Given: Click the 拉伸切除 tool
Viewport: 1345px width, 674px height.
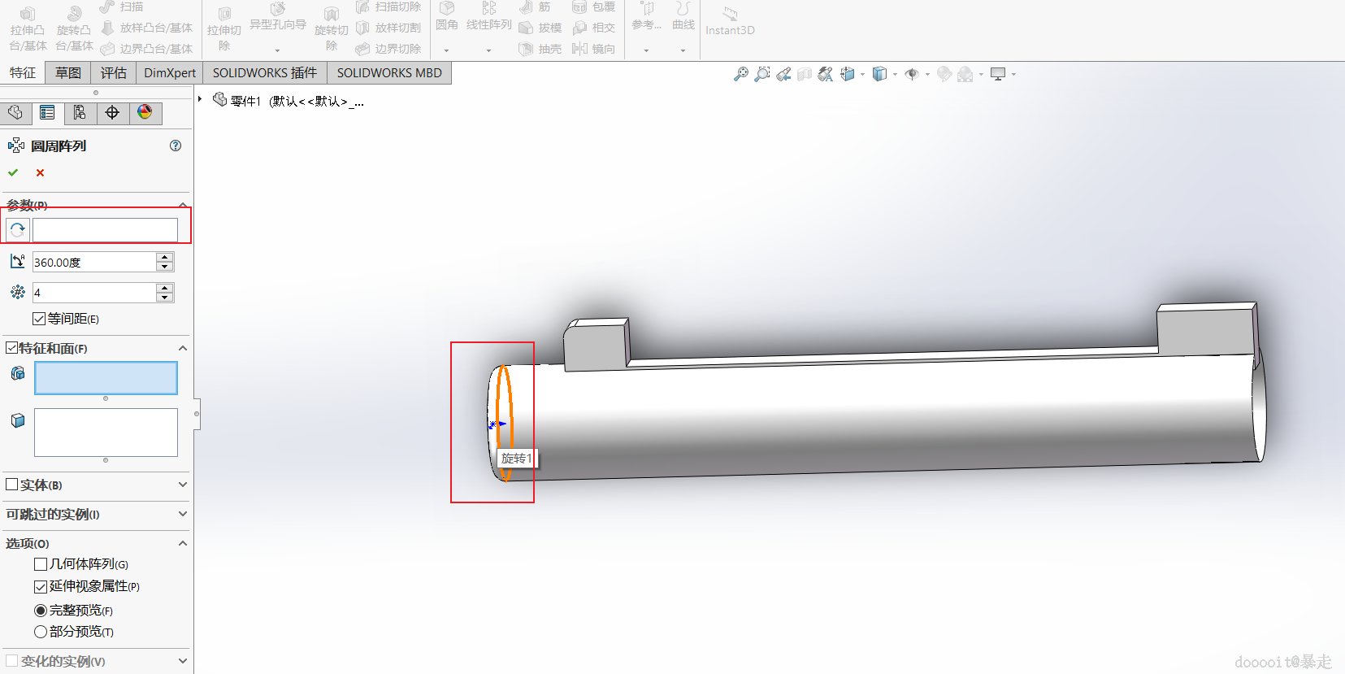Looking at the screenshot, I should point(224,29).
